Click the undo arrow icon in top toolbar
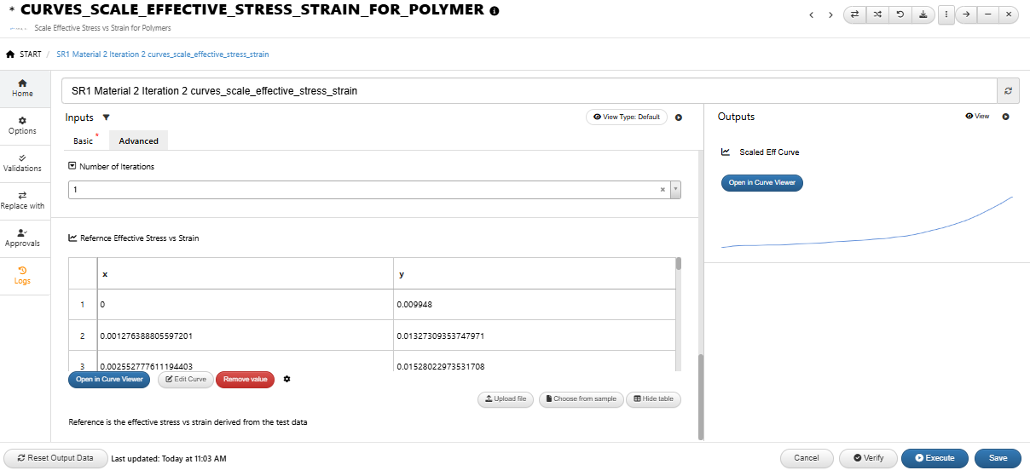Viewport: 1030px width, 470px height. point(900,14)
